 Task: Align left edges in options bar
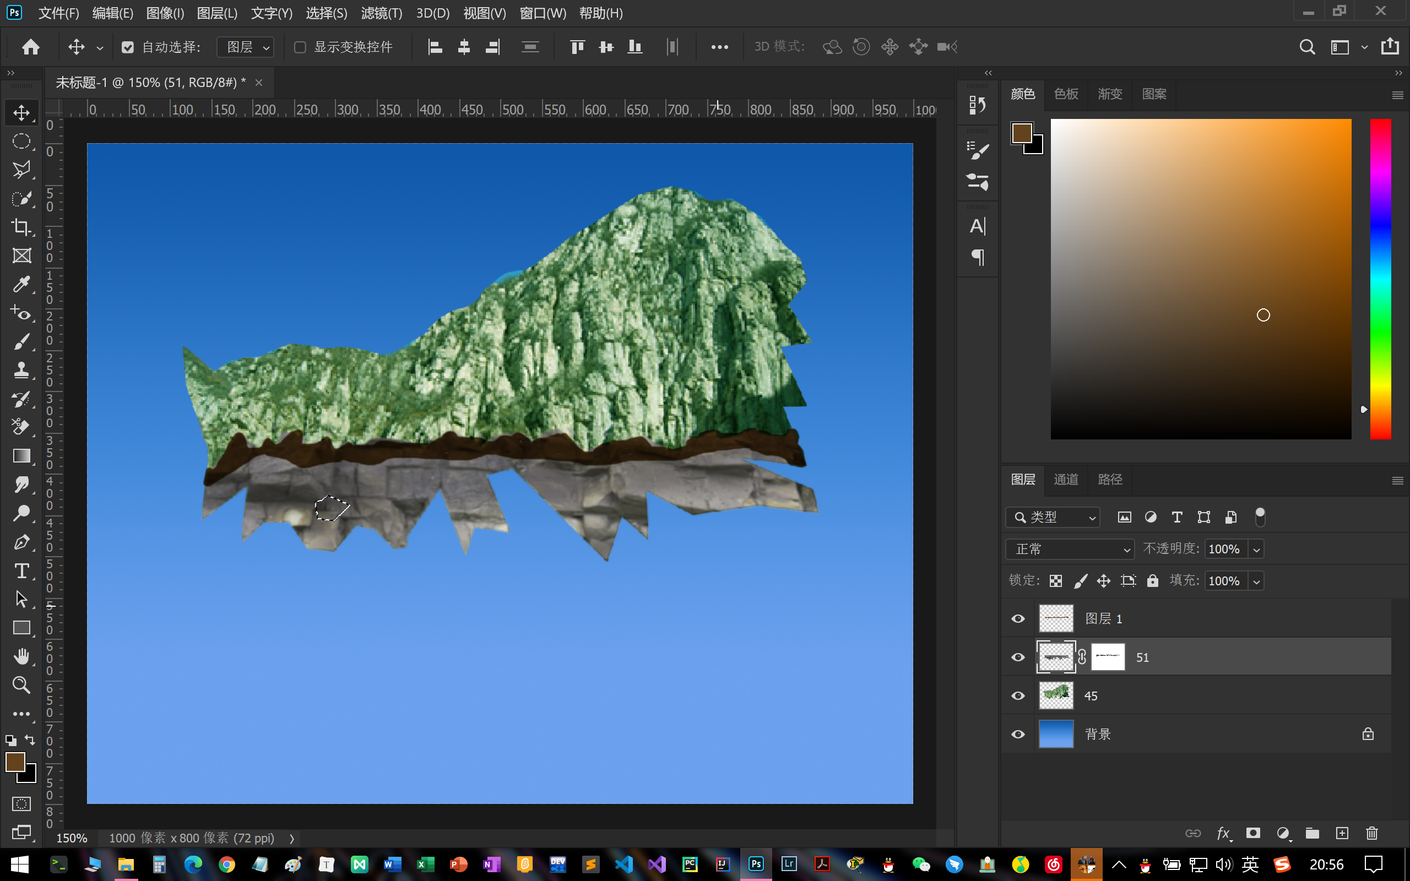435,47
